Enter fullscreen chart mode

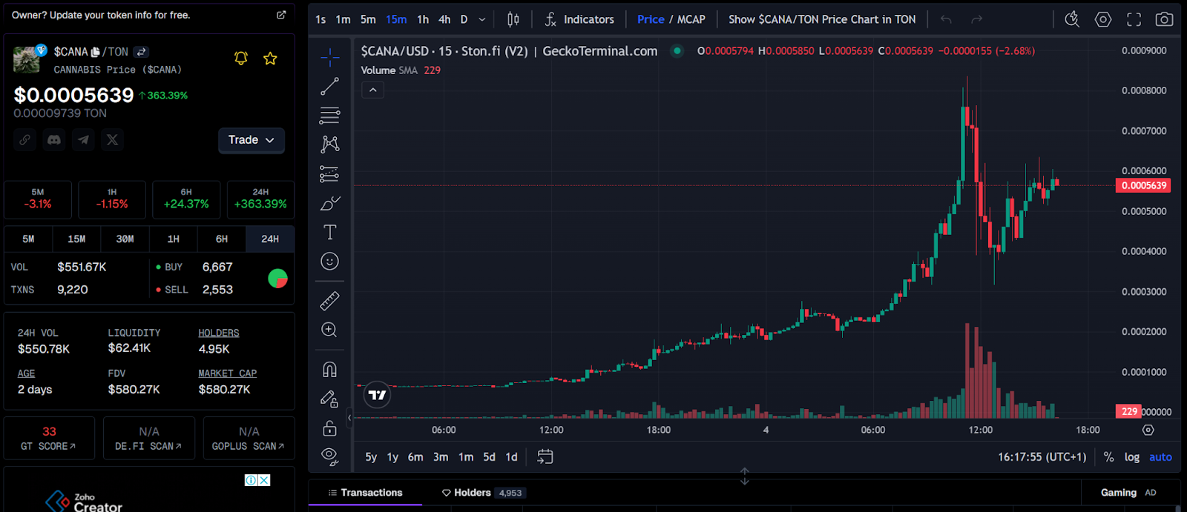click(x=1134, y=19)
